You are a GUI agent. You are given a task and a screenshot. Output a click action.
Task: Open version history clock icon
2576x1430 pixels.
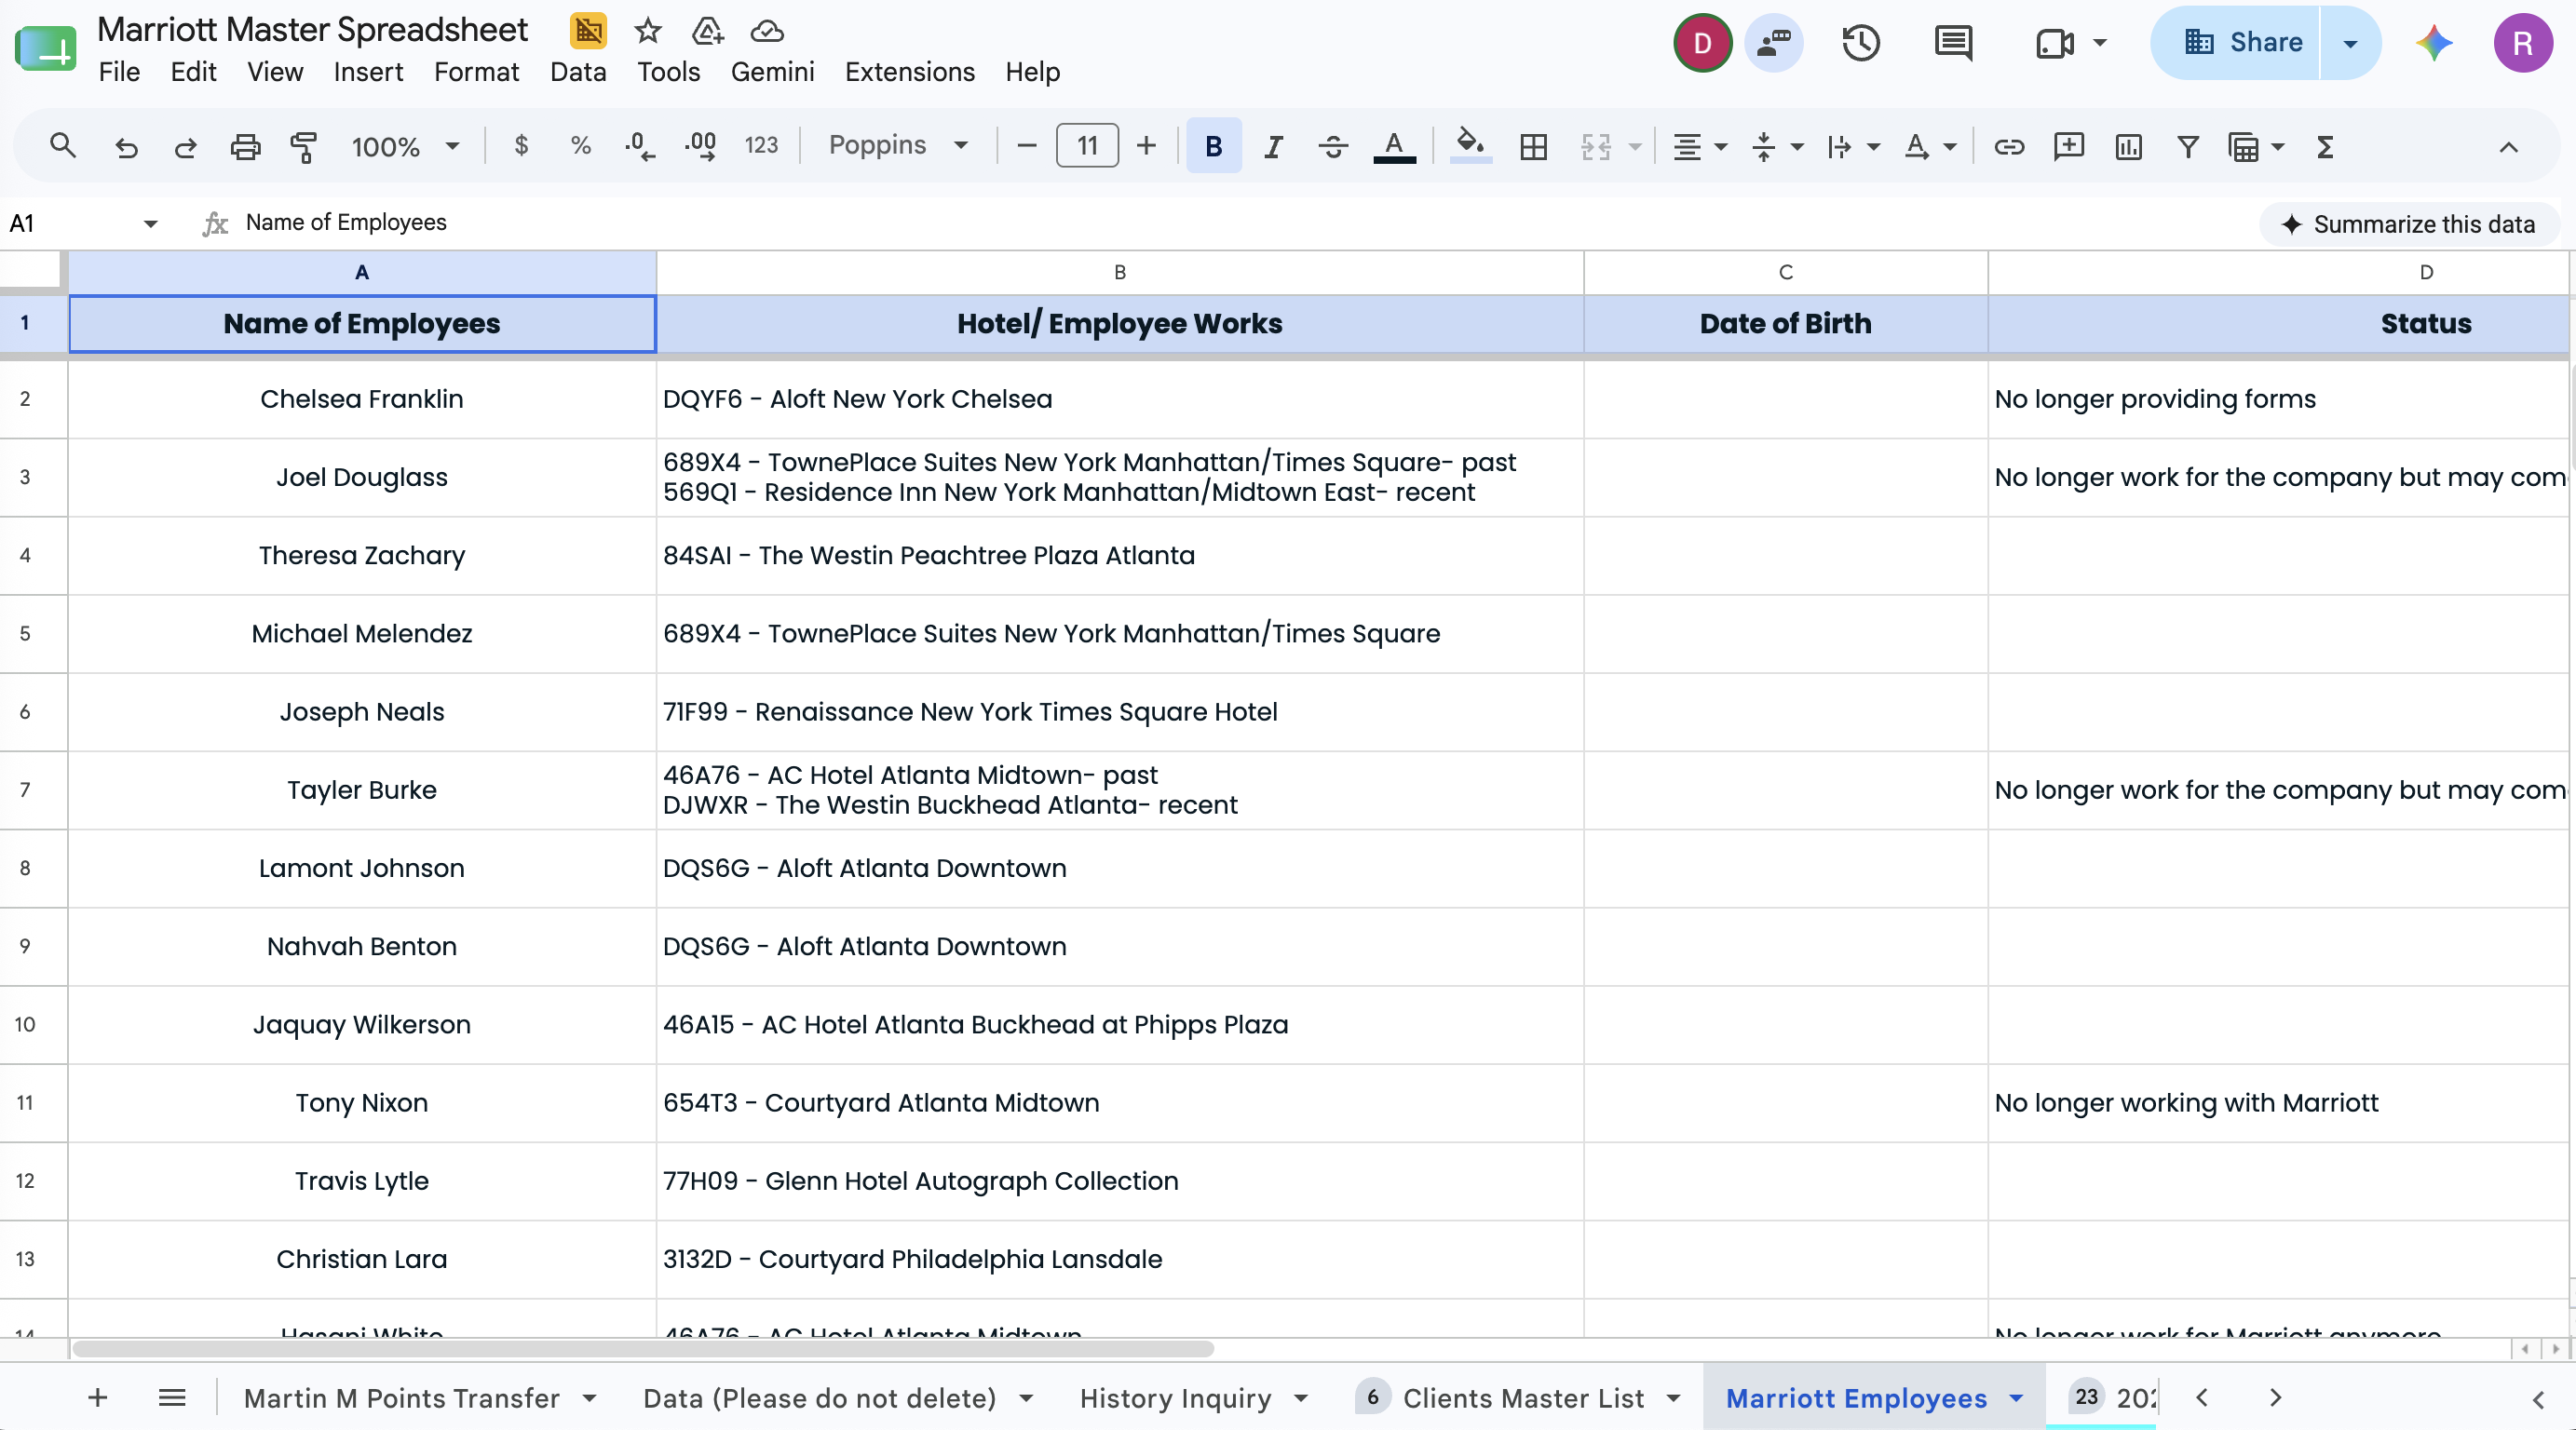(x=1861, y=43)
